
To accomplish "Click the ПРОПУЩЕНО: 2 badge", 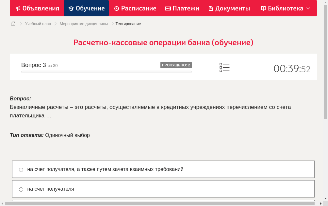I will coord(176,65).
